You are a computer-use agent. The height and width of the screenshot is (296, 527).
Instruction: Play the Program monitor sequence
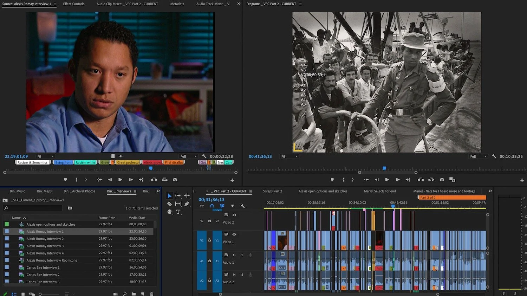(x=387, y=180)
